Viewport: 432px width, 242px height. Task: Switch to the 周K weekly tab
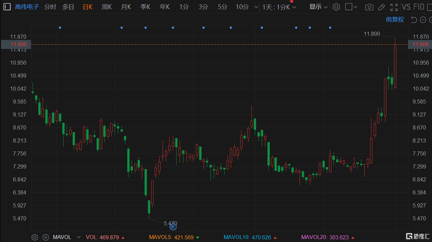(107, 7)
